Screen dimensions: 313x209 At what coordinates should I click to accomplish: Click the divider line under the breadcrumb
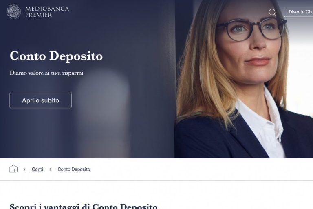tap(156, 180)
